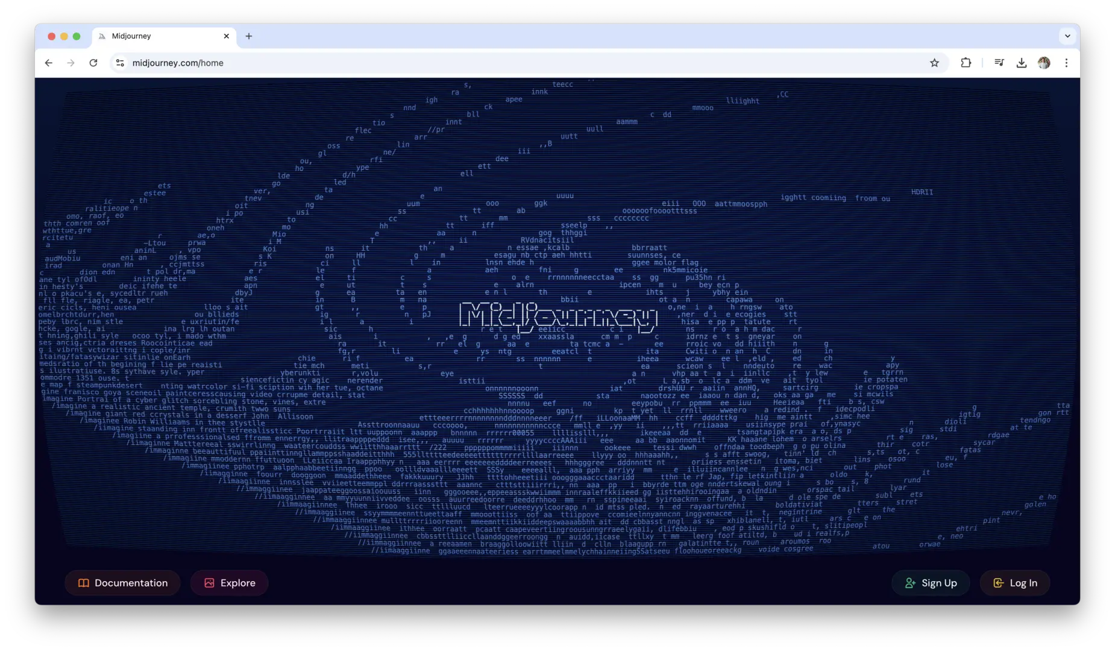Open the media controls icon
1115x651 pixels.
point(999,63)
